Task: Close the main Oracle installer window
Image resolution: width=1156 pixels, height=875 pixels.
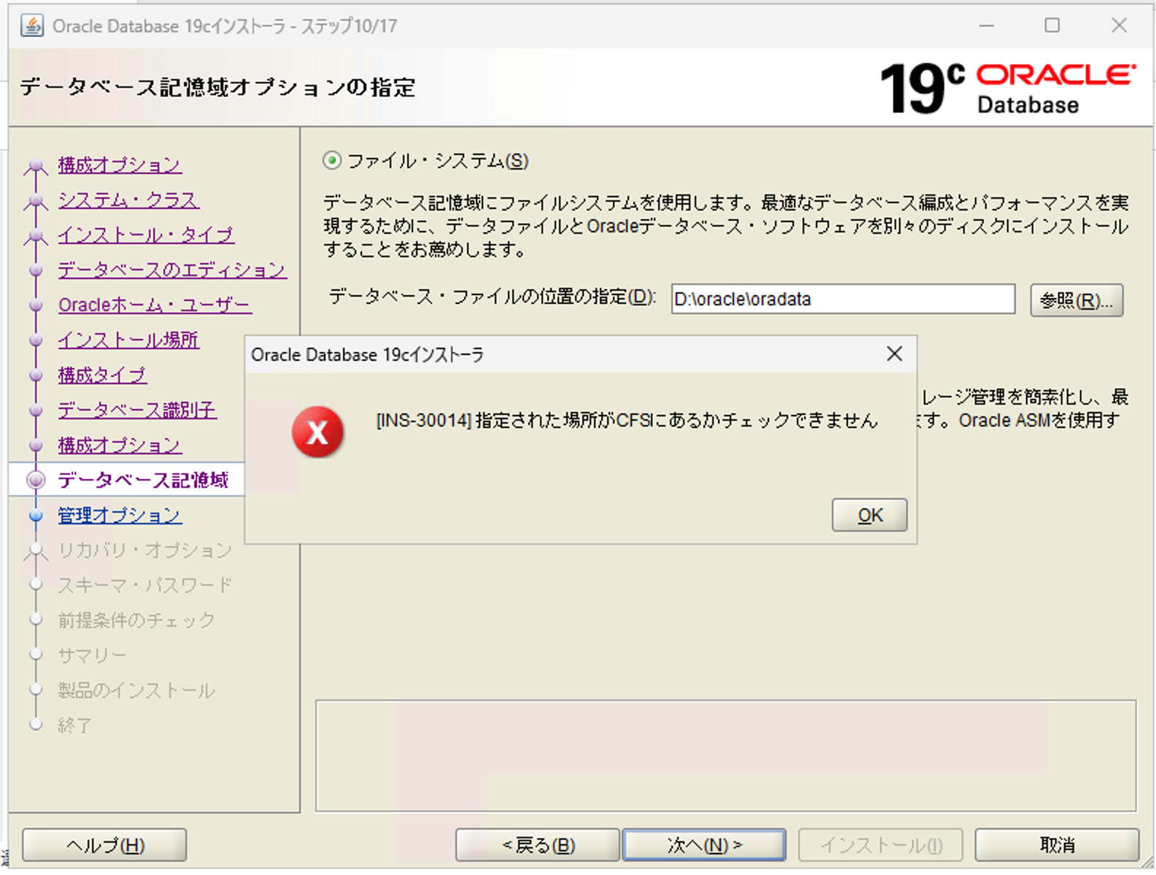Action: [x=1119, y=26]
